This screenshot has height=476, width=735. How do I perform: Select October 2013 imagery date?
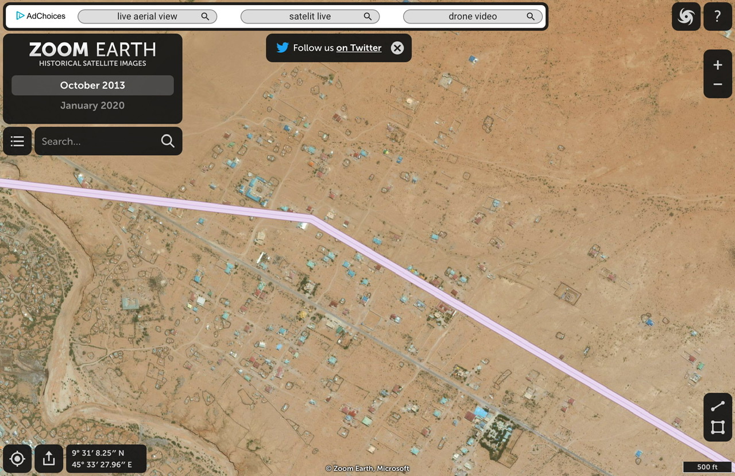[92, 85]
